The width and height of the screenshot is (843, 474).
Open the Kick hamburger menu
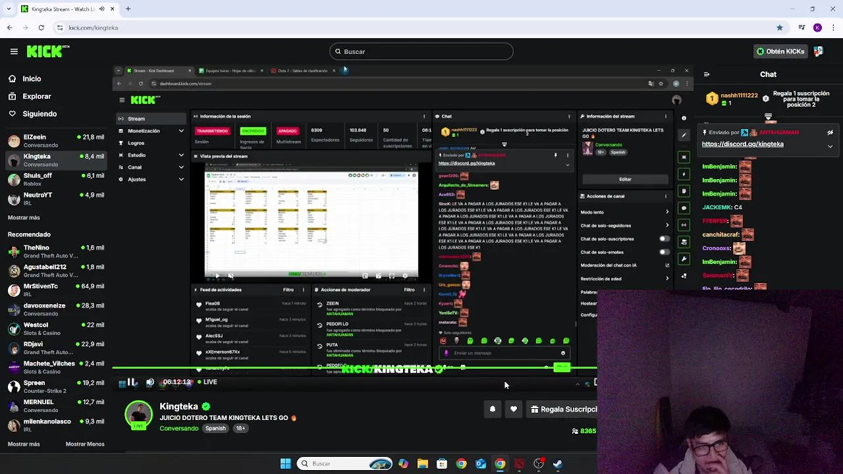[14, 51]
